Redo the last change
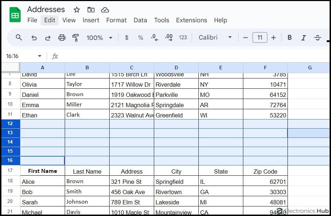This screenshot has height=216, width=331. (x=48, y=37)
